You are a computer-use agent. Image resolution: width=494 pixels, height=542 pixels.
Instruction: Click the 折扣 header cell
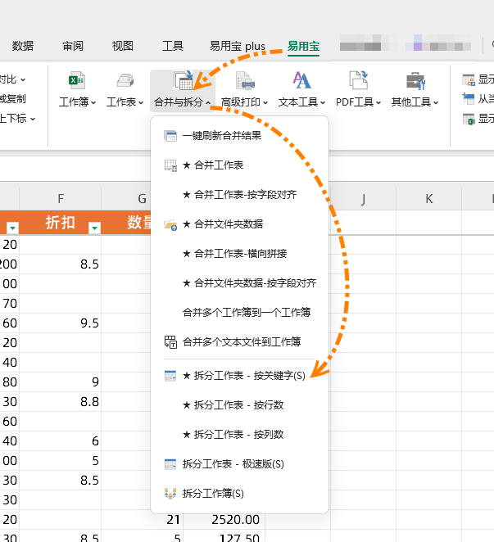[60, 223]
